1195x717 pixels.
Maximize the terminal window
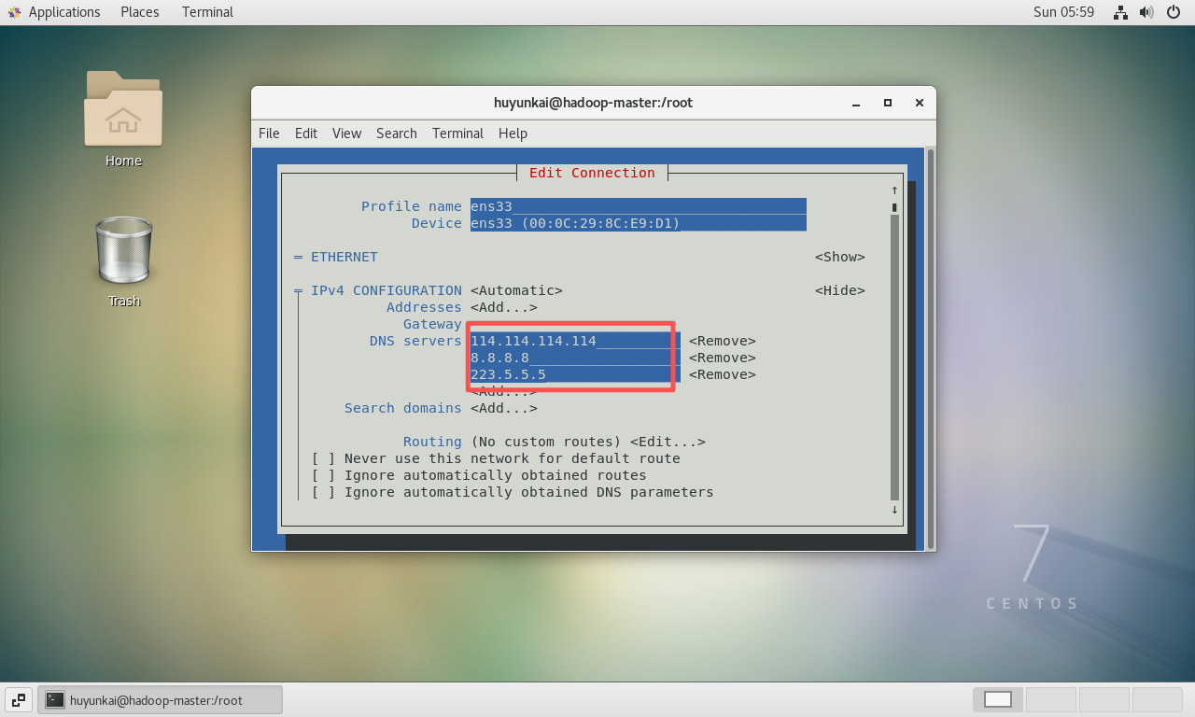coord(888,103)
